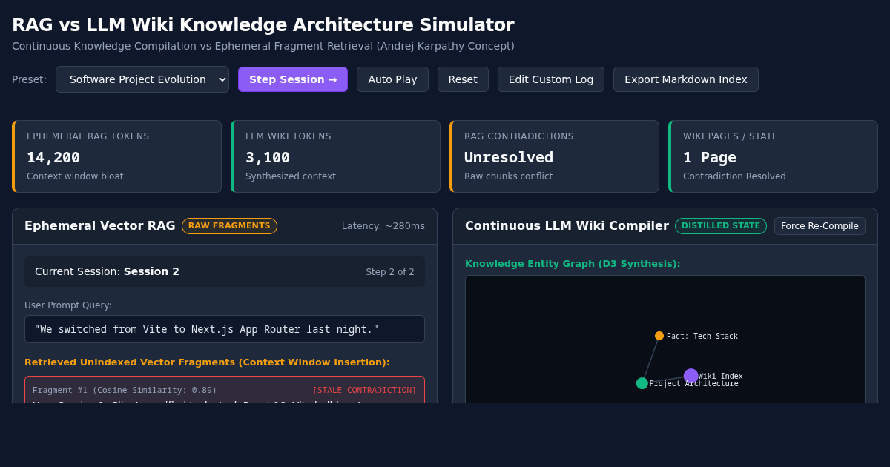
Task: Click the Wiki Pages 1 Page value
Action: pos(710,157)
